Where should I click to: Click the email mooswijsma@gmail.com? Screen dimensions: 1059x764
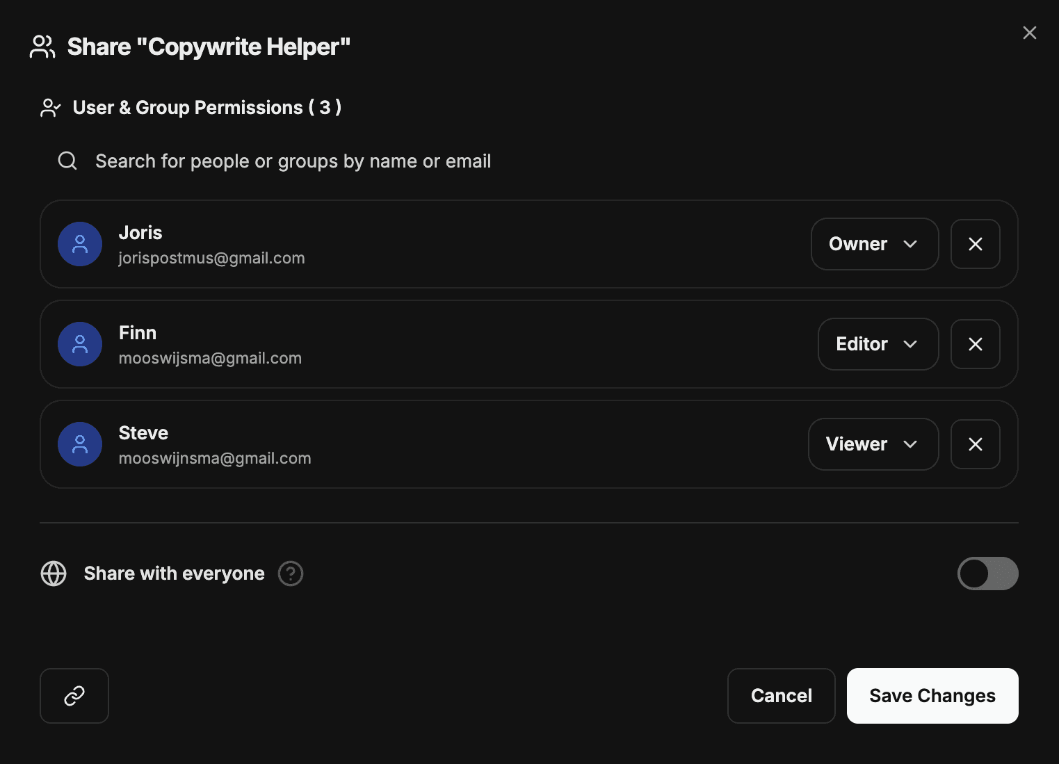210,358
